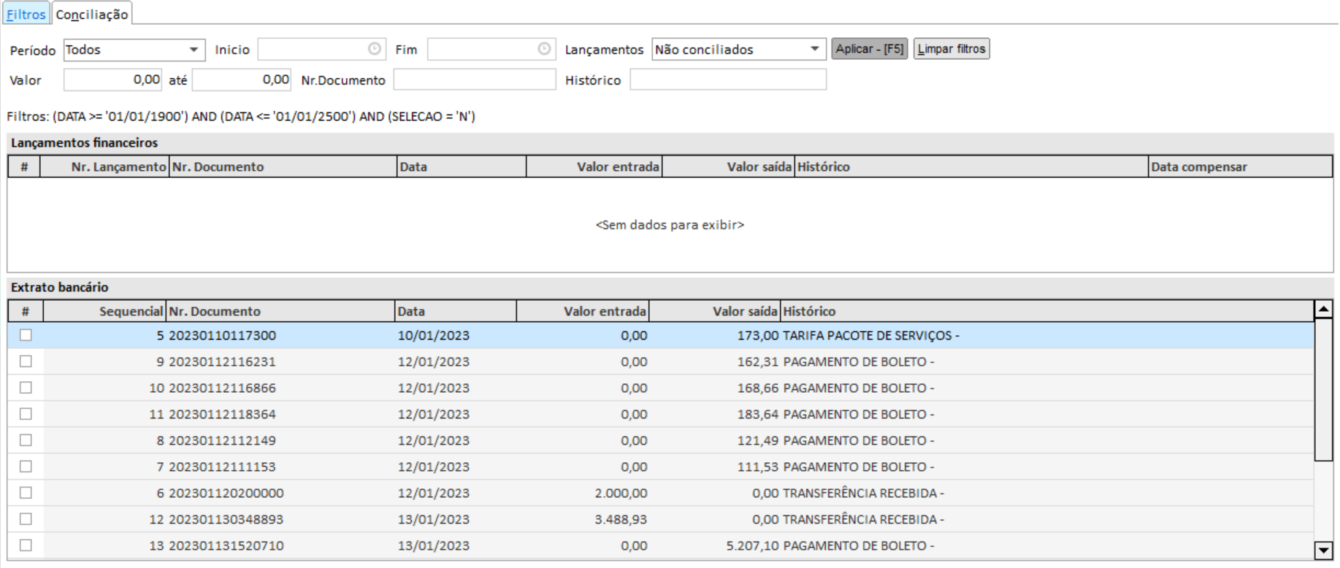This screenshot has height=568, width=1340.
Task: Click the Nr.Documento filter field
Action: (475, 80)
